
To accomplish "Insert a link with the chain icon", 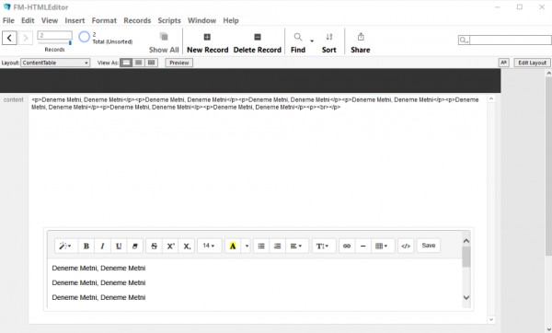I will (x=347, y=246).
